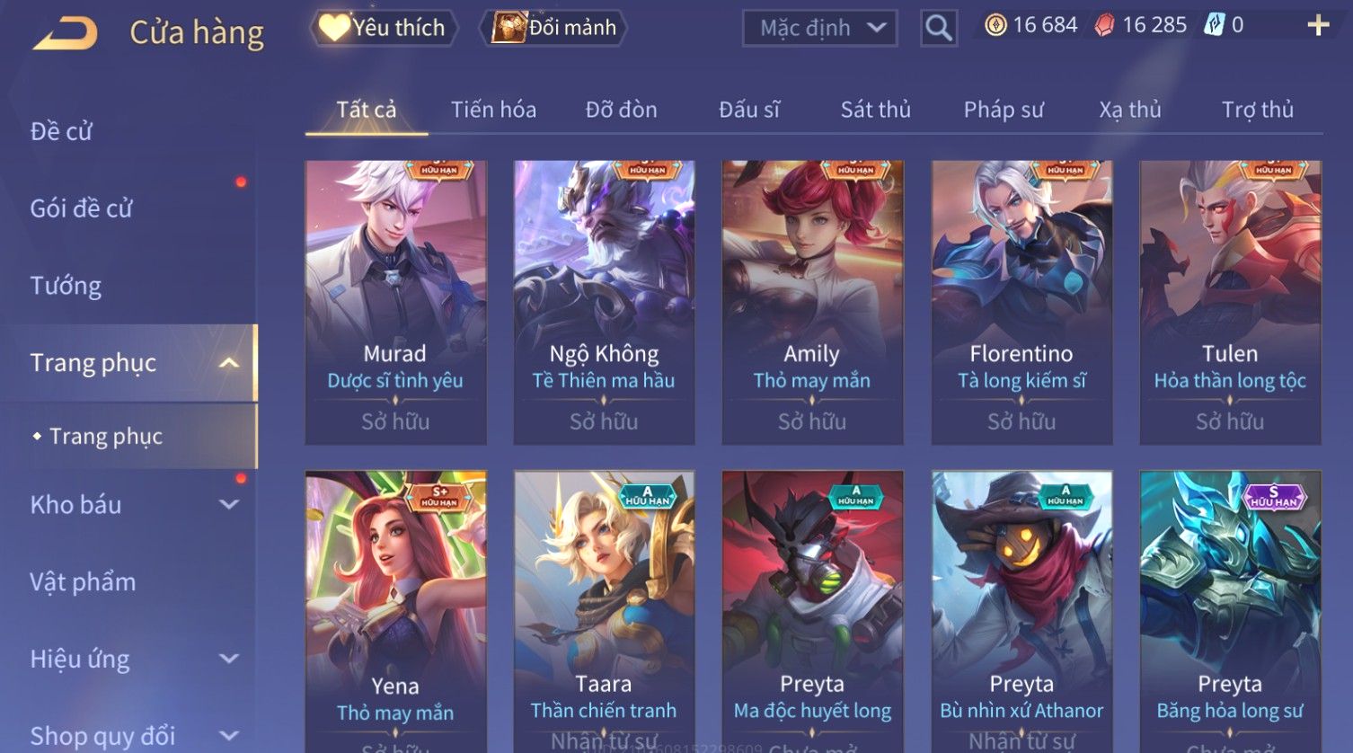The image size is (1353, 753).
Task: Open the Mặc định sort dropdown
Action: pos(820,29)
